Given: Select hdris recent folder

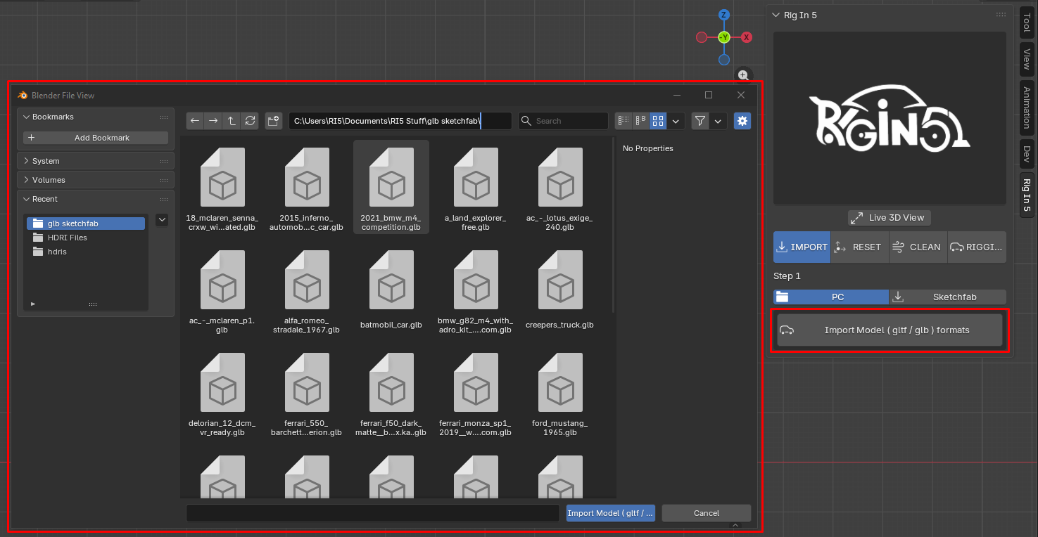Looking at the screenshot, I should point(86,252).
